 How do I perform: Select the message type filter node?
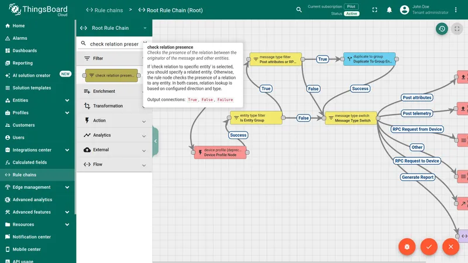tap(276, 59)
